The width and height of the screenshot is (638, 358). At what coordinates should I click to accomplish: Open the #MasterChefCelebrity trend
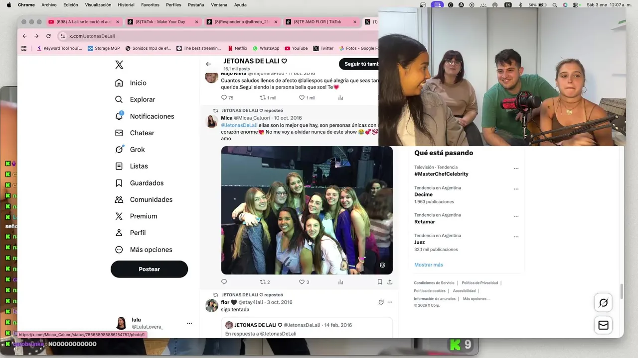click(441, 174)
